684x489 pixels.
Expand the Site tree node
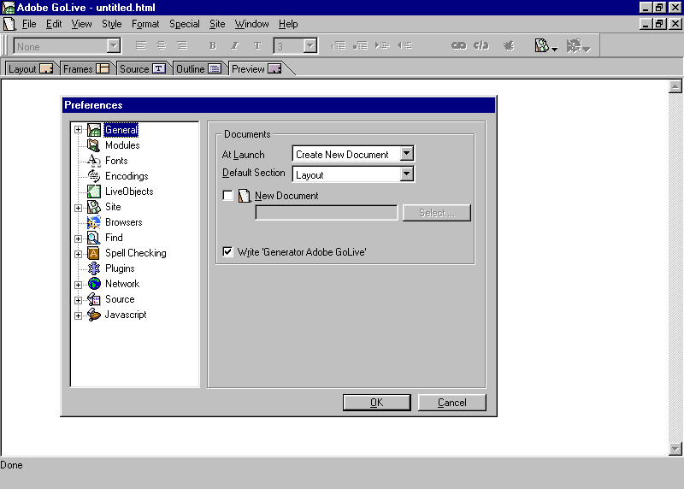click(x=78, y=208)
